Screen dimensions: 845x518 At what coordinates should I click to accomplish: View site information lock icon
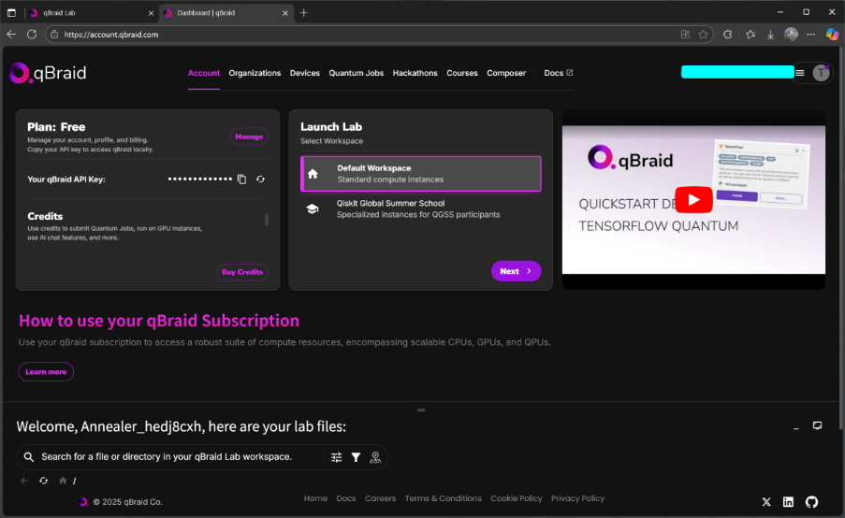point(54,35)
